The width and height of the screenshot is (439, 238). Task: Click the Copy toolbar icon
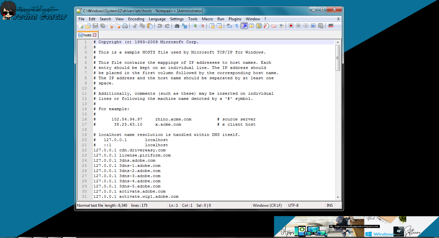[x=142, y=26]
